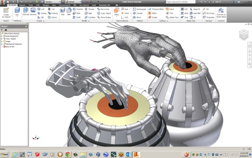Choose the Move Face tool
The height and width of the screenshot is (158, 252).
click(x=103, y=9)
